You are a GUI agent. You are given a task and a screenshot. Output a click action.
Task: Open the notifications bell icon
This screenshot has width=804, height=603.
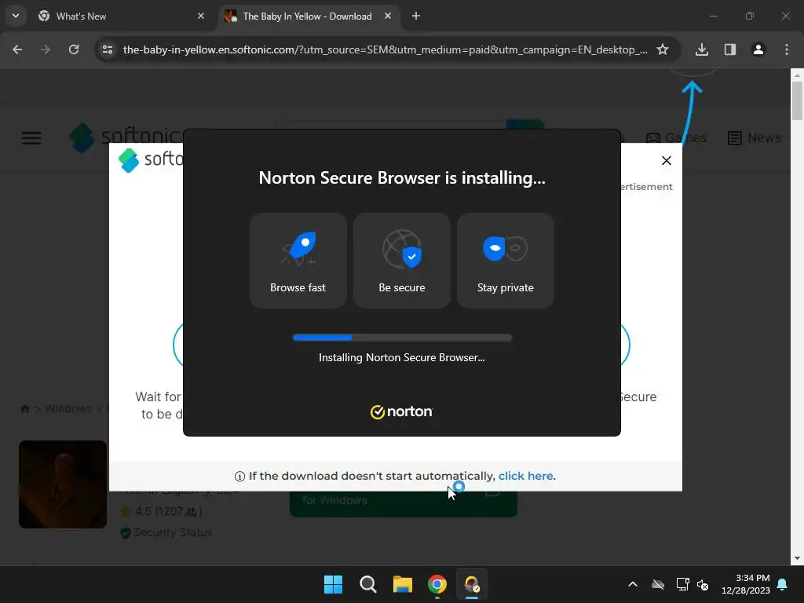[782, 584]
